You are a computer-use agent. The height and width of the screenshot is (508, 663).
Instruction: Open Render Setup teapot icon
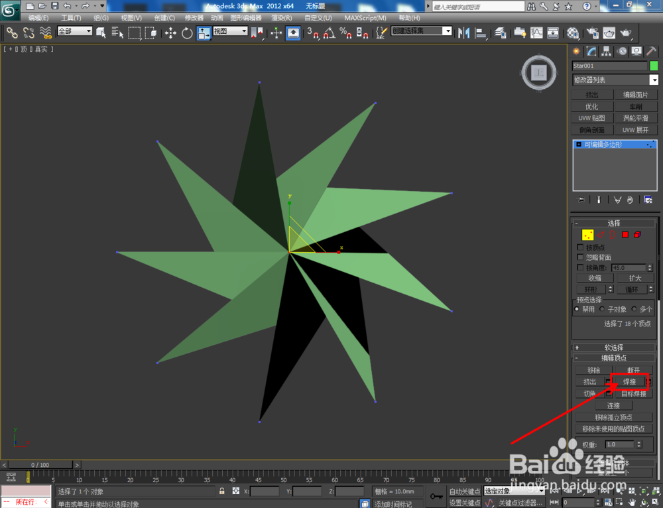coord(593,32)
